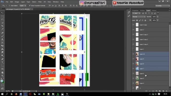Select the Clone Stamp tool

[2, 39]
